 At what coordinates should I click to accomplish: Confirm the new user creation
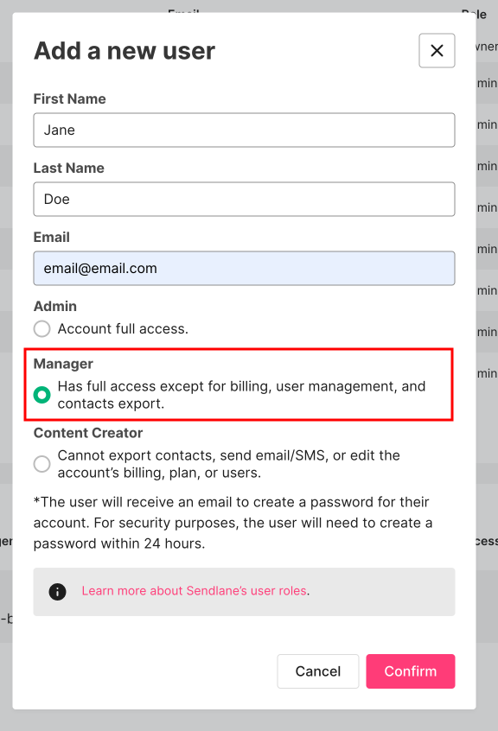pos(411,671)
